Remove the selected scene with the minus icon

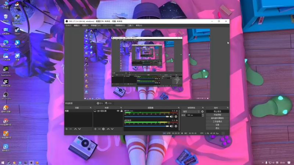(71, 129)
